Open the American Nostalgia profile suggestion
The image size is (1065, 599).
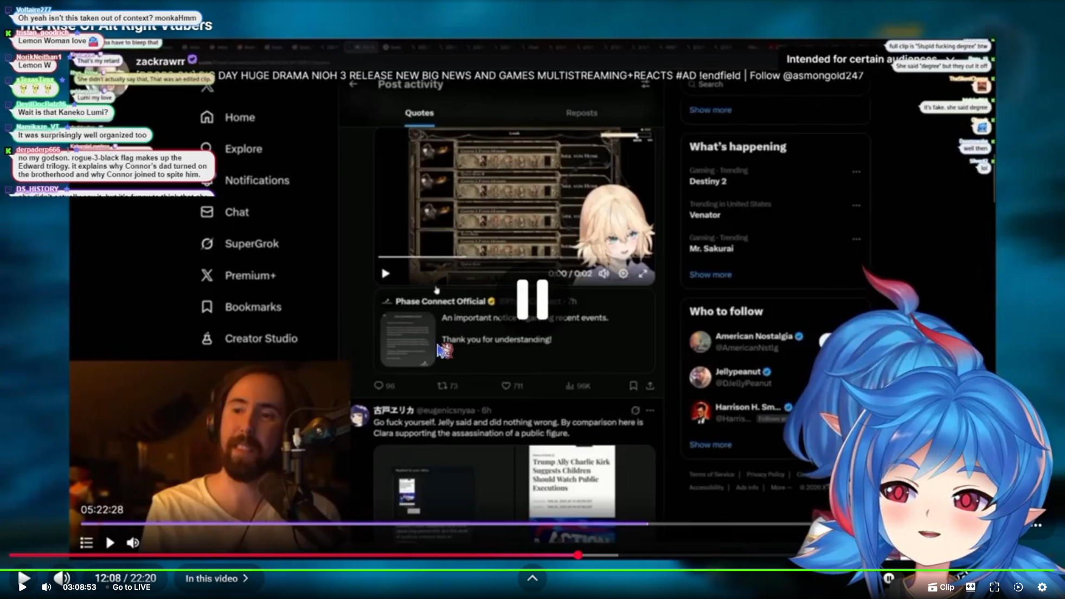[x=754, y=336]
